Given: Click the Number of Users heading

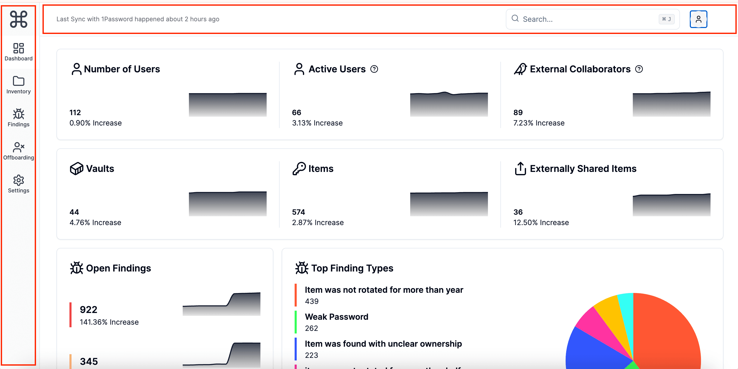Looking at the screenshot, I should tap(122, 69).
